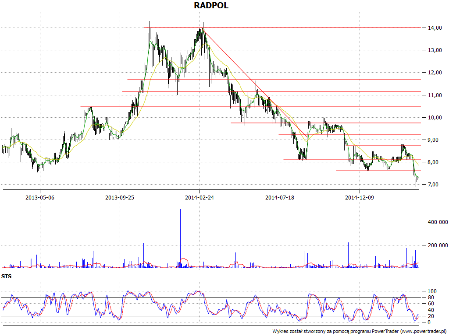Click the descending red trend line
The width and height of the screenshot is (449, 336).
[255, 83]
